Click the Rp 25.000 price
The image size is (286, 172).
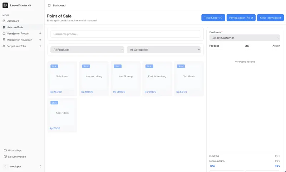tap(56, 92)
